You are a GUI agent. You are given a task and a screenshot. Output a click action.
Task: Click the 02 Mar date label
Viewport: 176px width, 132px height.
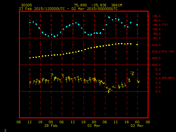click(137, 126)
